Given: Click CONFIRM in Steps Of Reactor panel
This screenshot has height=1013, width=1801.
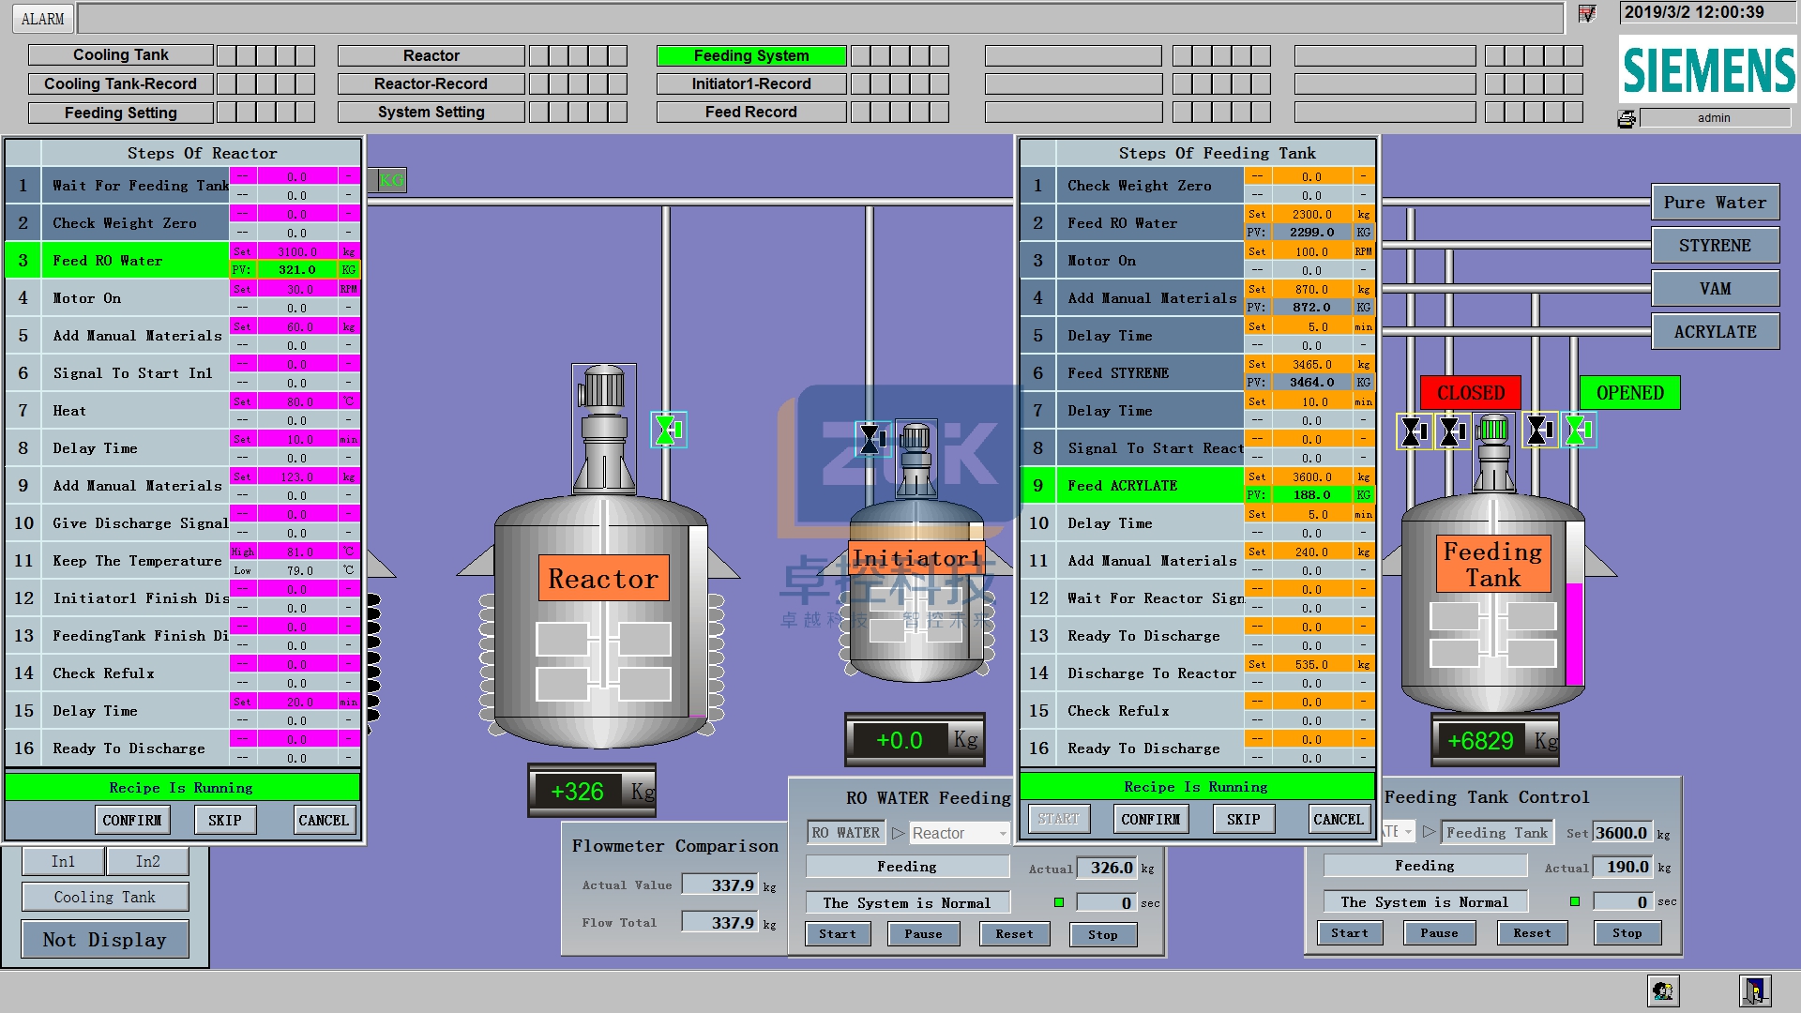Looking at the screenshot, I should (x=132, y=820).
